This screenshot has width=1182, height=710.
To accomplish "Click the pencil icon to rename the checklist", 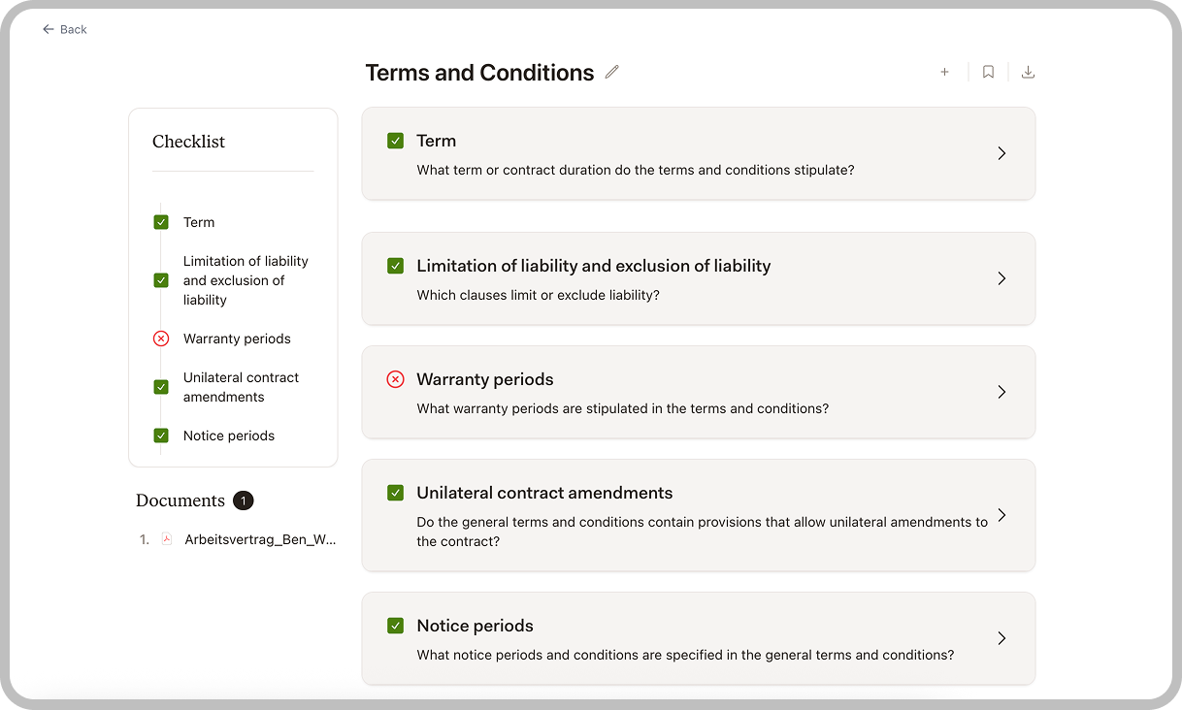I will point(611,72).
